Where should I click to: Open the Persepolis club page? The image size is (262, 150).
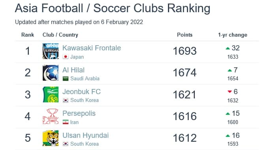pyautogui.click(x=79, y=113)
